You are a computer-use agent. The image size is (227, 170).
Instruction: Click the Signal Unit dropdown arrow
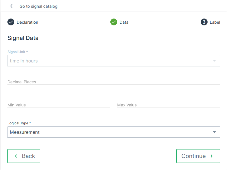click(x=214, y=61)
